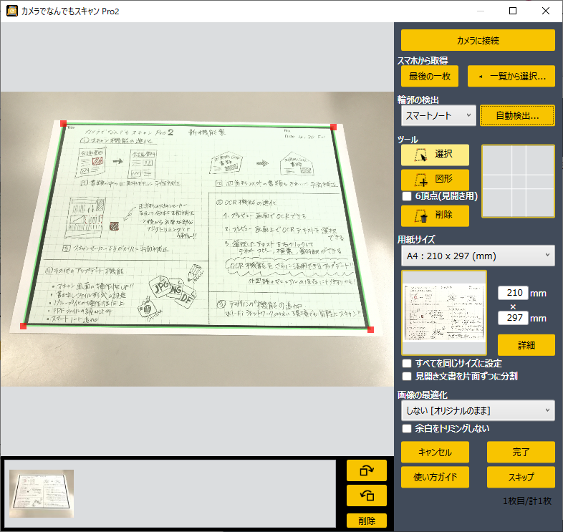Viewport: 563px width, 532px height.
Task: Click the 210 mm width field
Action: pyautogui.click(x=513, y=293)
